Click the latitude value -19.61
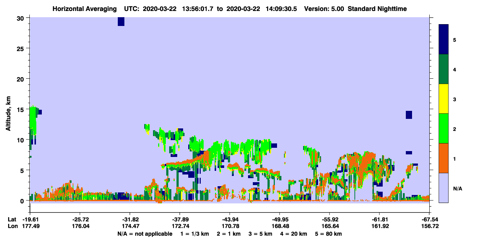The width and height of the screenshot is (477, 244). 30,219
